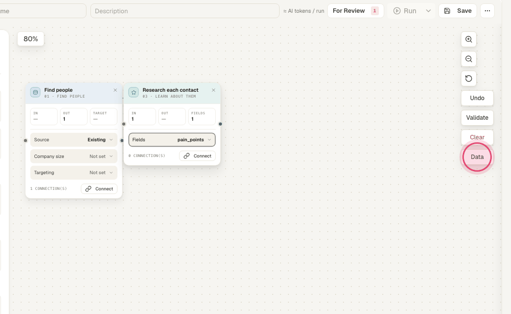Save the workflow

tap(457, 11)
